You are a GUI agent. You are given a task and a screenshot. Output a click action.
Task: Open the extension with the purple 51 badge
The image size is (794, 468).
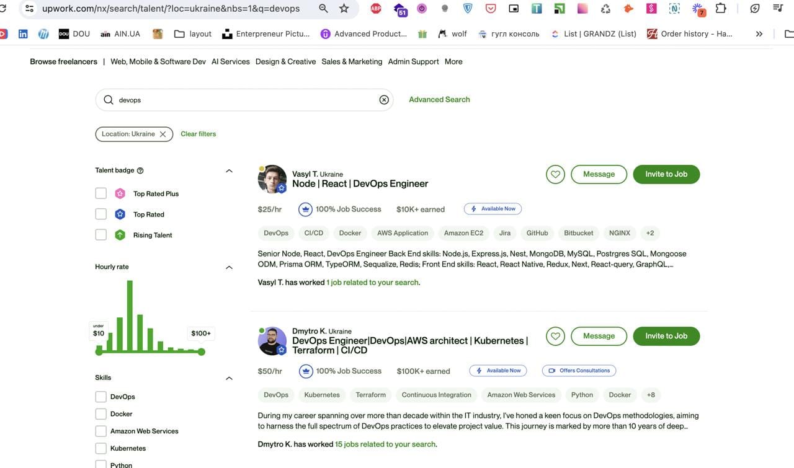399,9
